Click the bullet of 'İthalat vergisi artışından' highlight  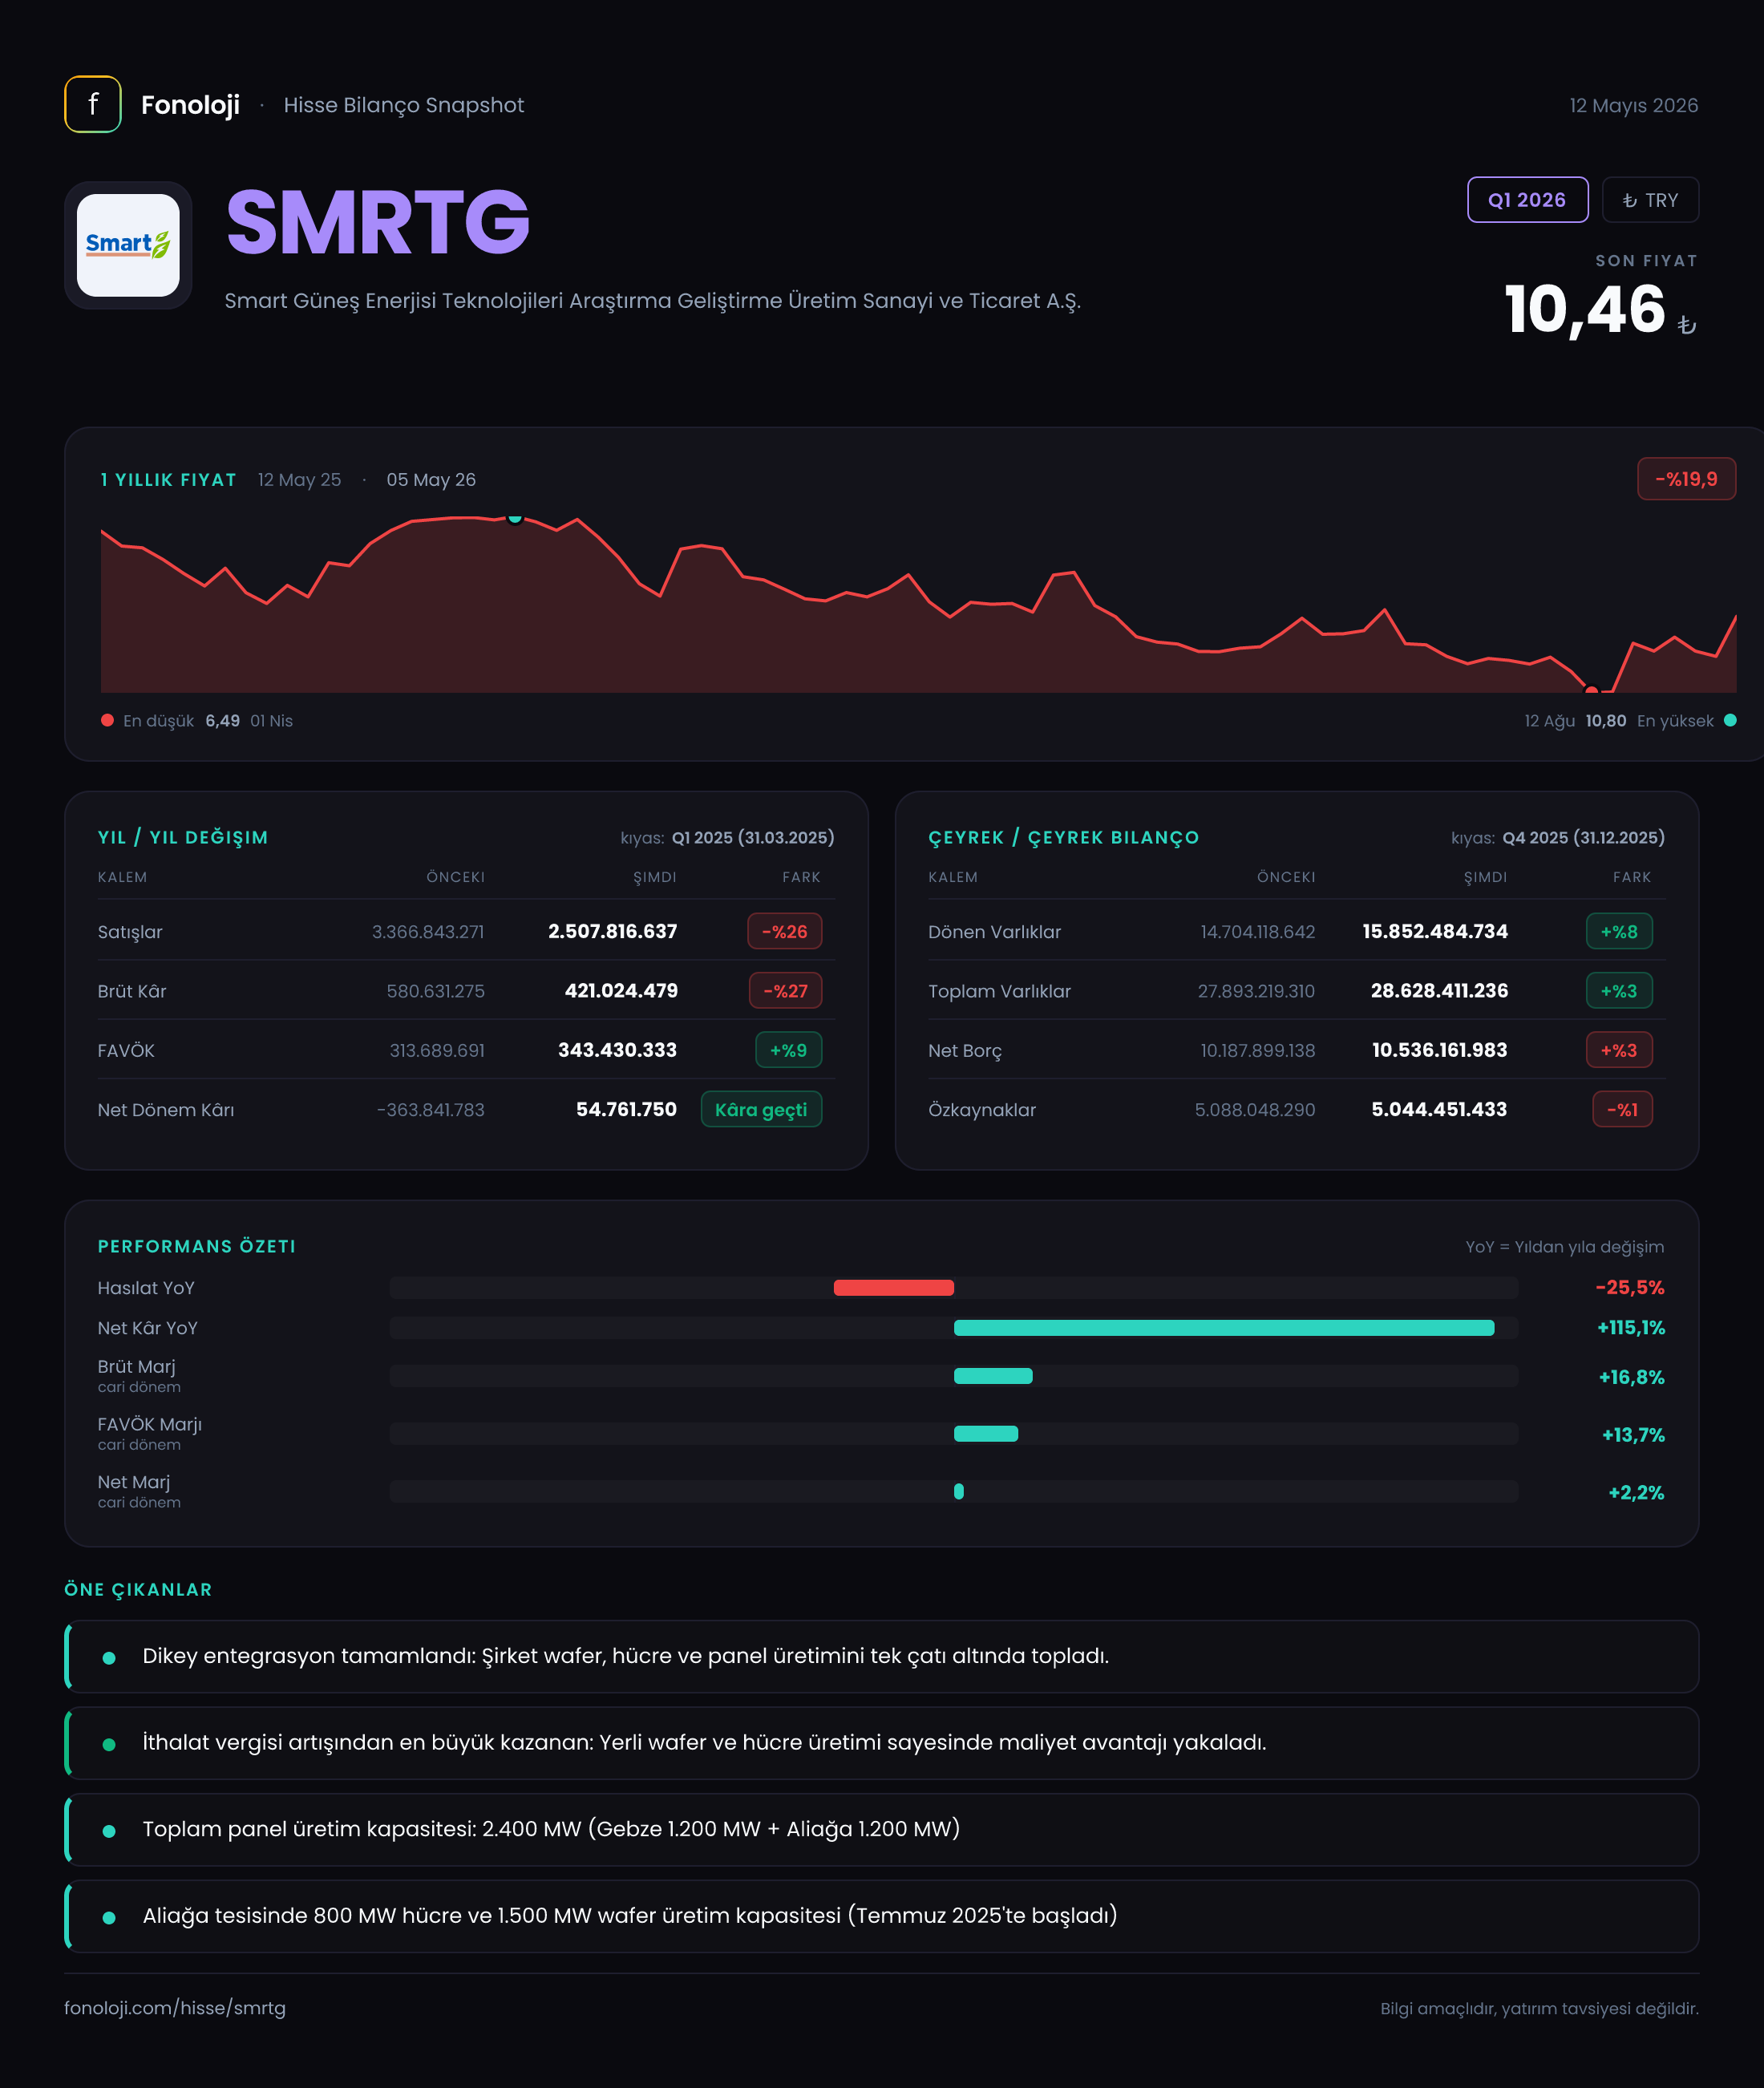[109, 1744]
